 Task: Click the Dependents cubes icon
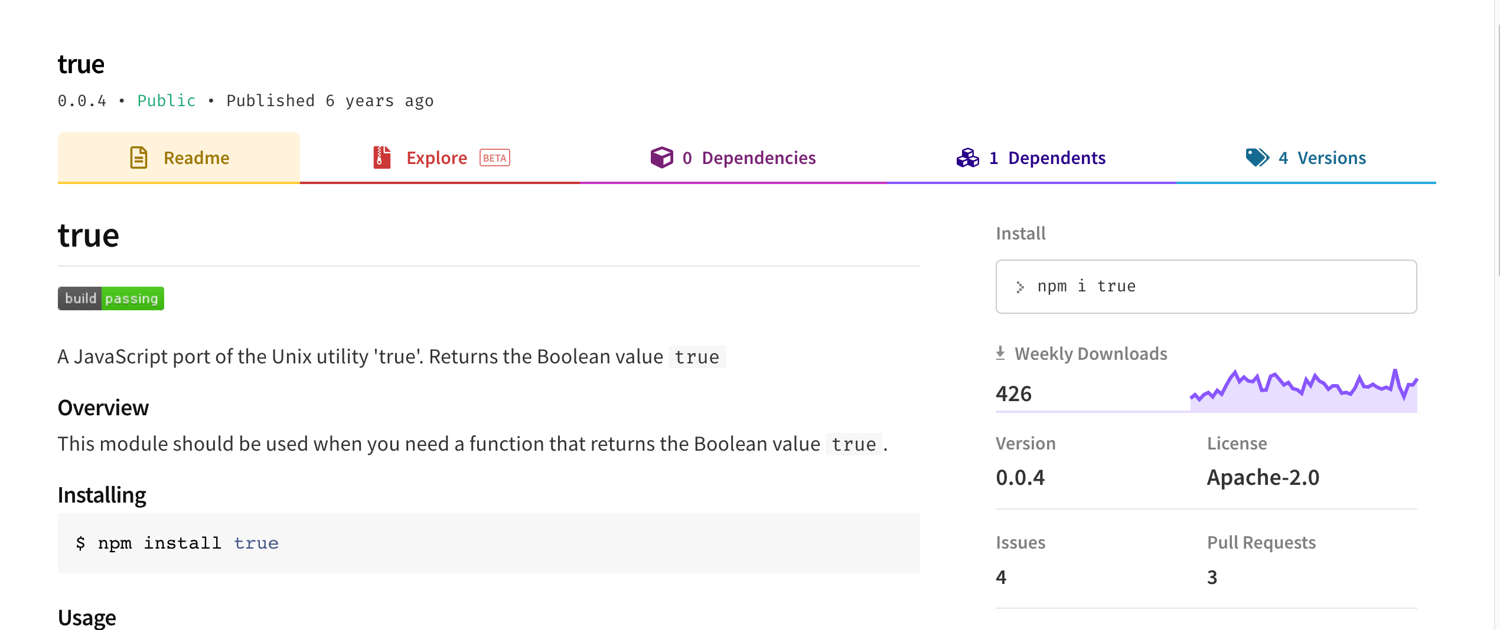pos(967,157)
